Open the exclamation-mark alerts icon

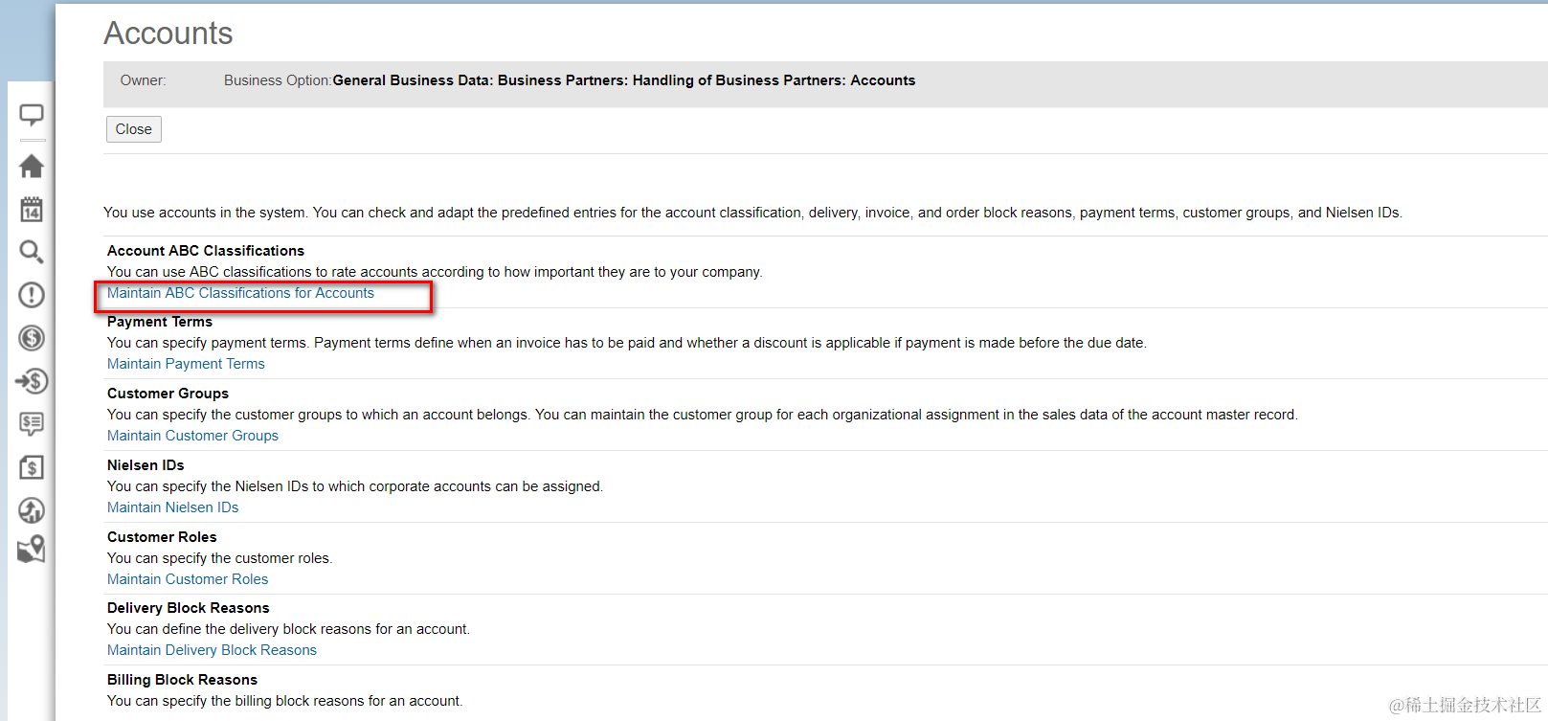32,295
